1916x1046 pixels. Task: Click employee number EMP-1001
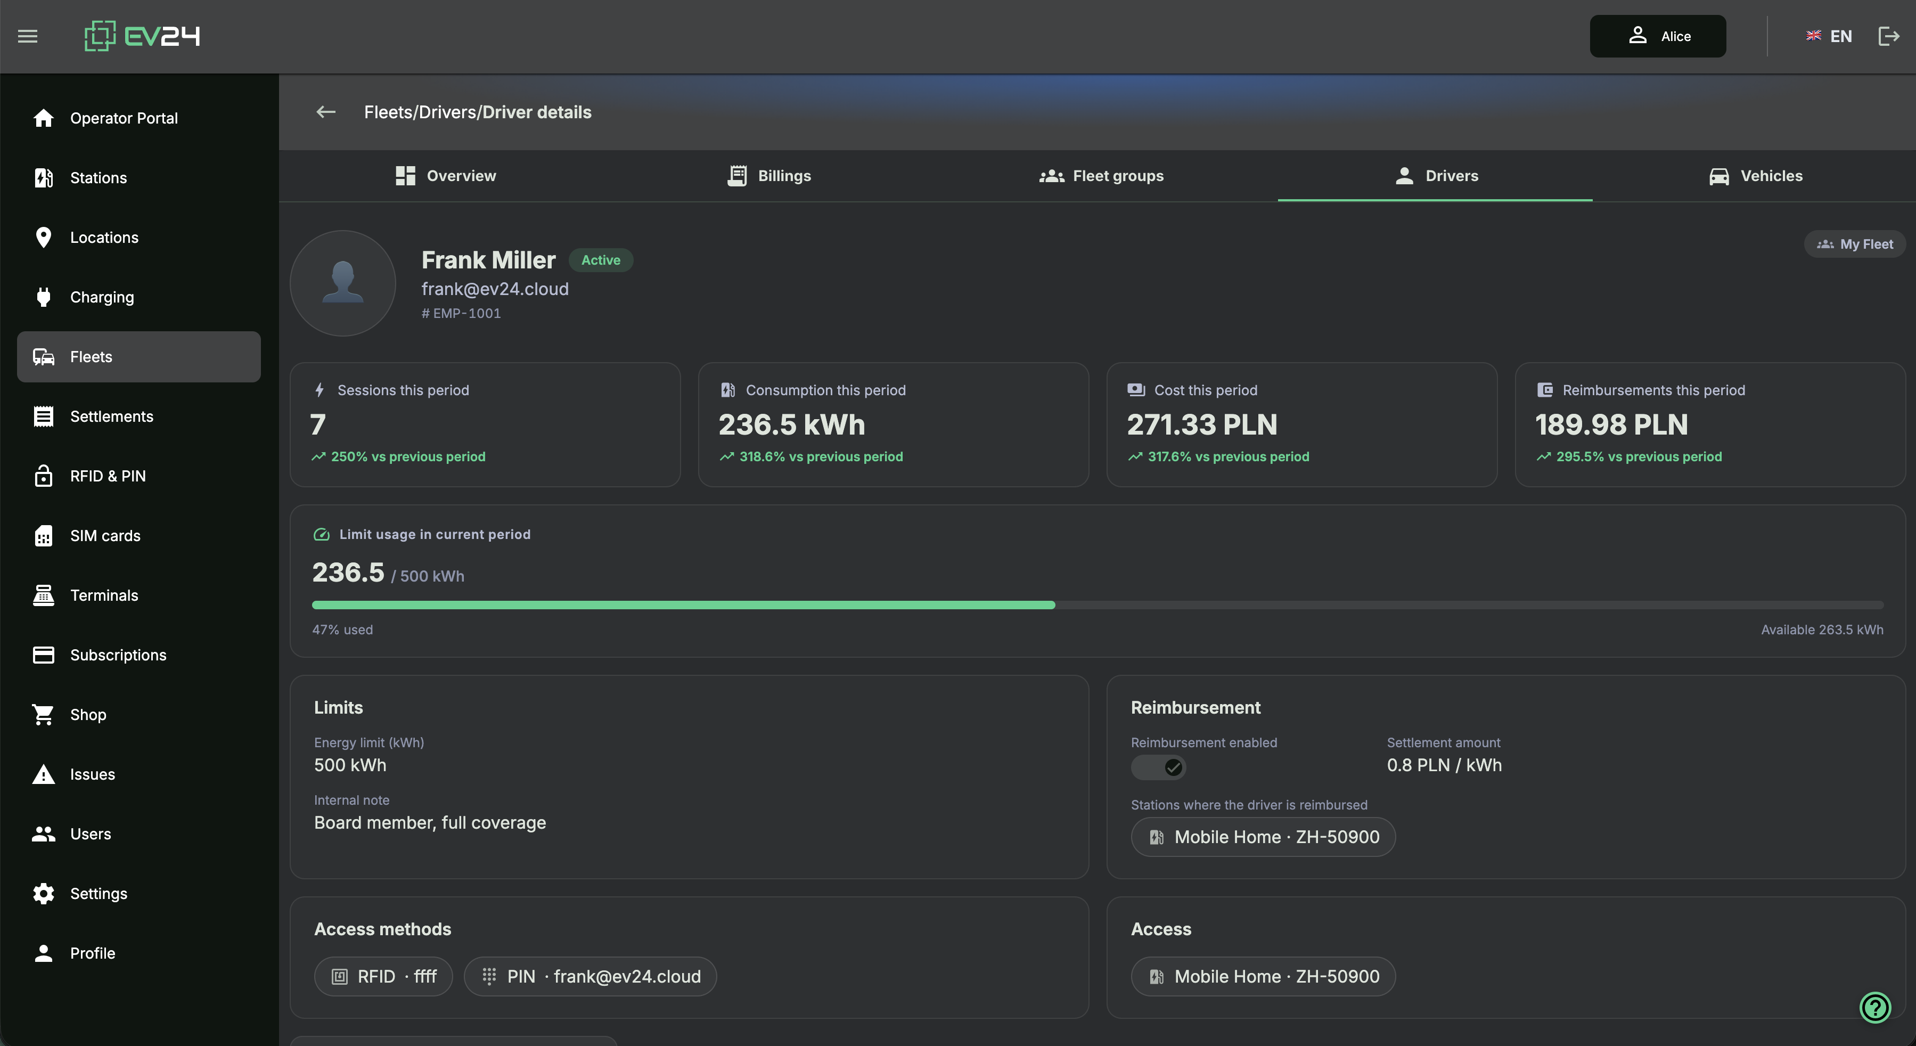tap(461, 314)
